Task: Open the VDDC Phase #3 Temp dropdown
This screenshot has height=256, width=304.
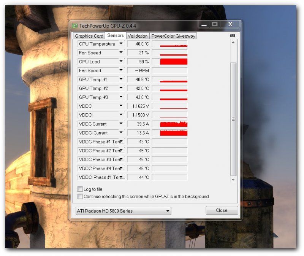Action: [x=121, y=159]
